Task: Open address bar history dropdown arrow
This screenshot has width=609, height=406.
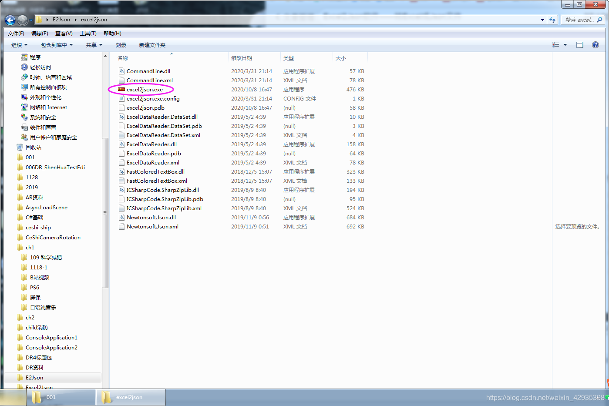Action: tap(542, 20)
